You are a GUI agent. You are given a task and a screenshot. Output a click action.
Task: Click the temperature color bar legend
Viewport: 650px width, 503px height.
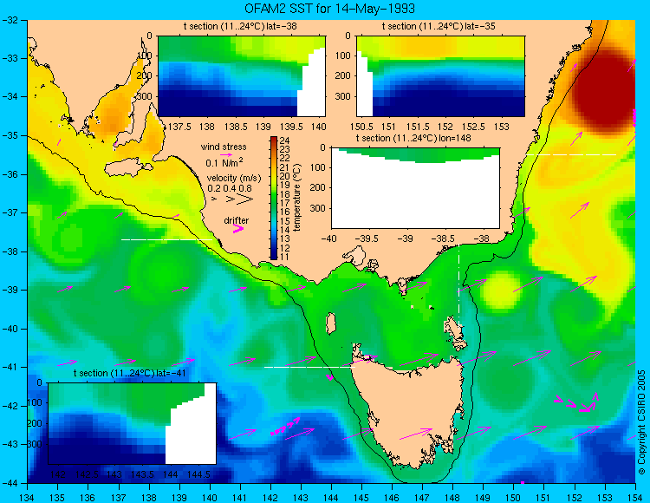click(274, 198)
